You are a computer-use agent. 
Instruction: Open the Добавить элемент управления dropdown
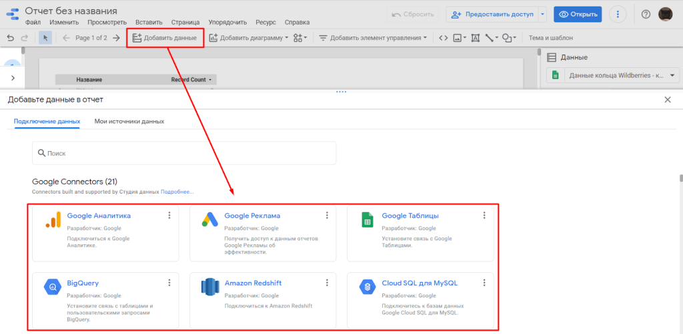tap(373, 38)
